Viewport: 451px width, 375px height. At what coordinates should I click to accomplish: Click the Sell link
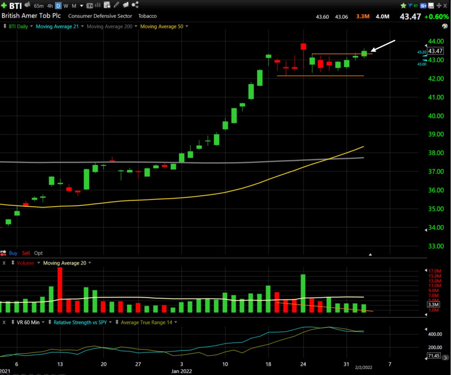pyautogui.click(x=26, y=253)
